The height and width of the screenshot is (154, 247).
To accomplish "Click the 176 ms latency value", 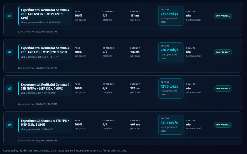I will click(135, 52).
